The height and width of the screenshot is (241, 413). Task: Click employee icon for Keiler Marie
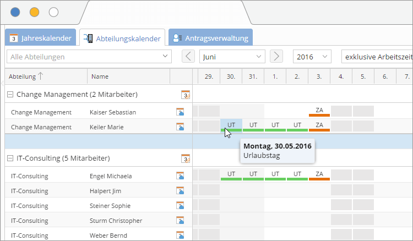[x=180, y=127]
